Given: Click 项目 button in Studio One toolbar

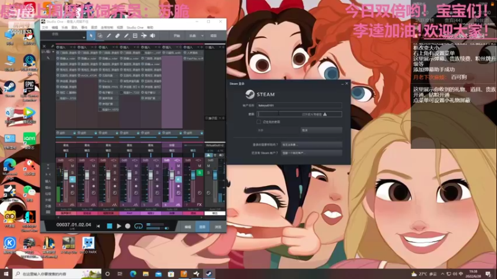Looking at the screenshot, I should tap(213, 36).
